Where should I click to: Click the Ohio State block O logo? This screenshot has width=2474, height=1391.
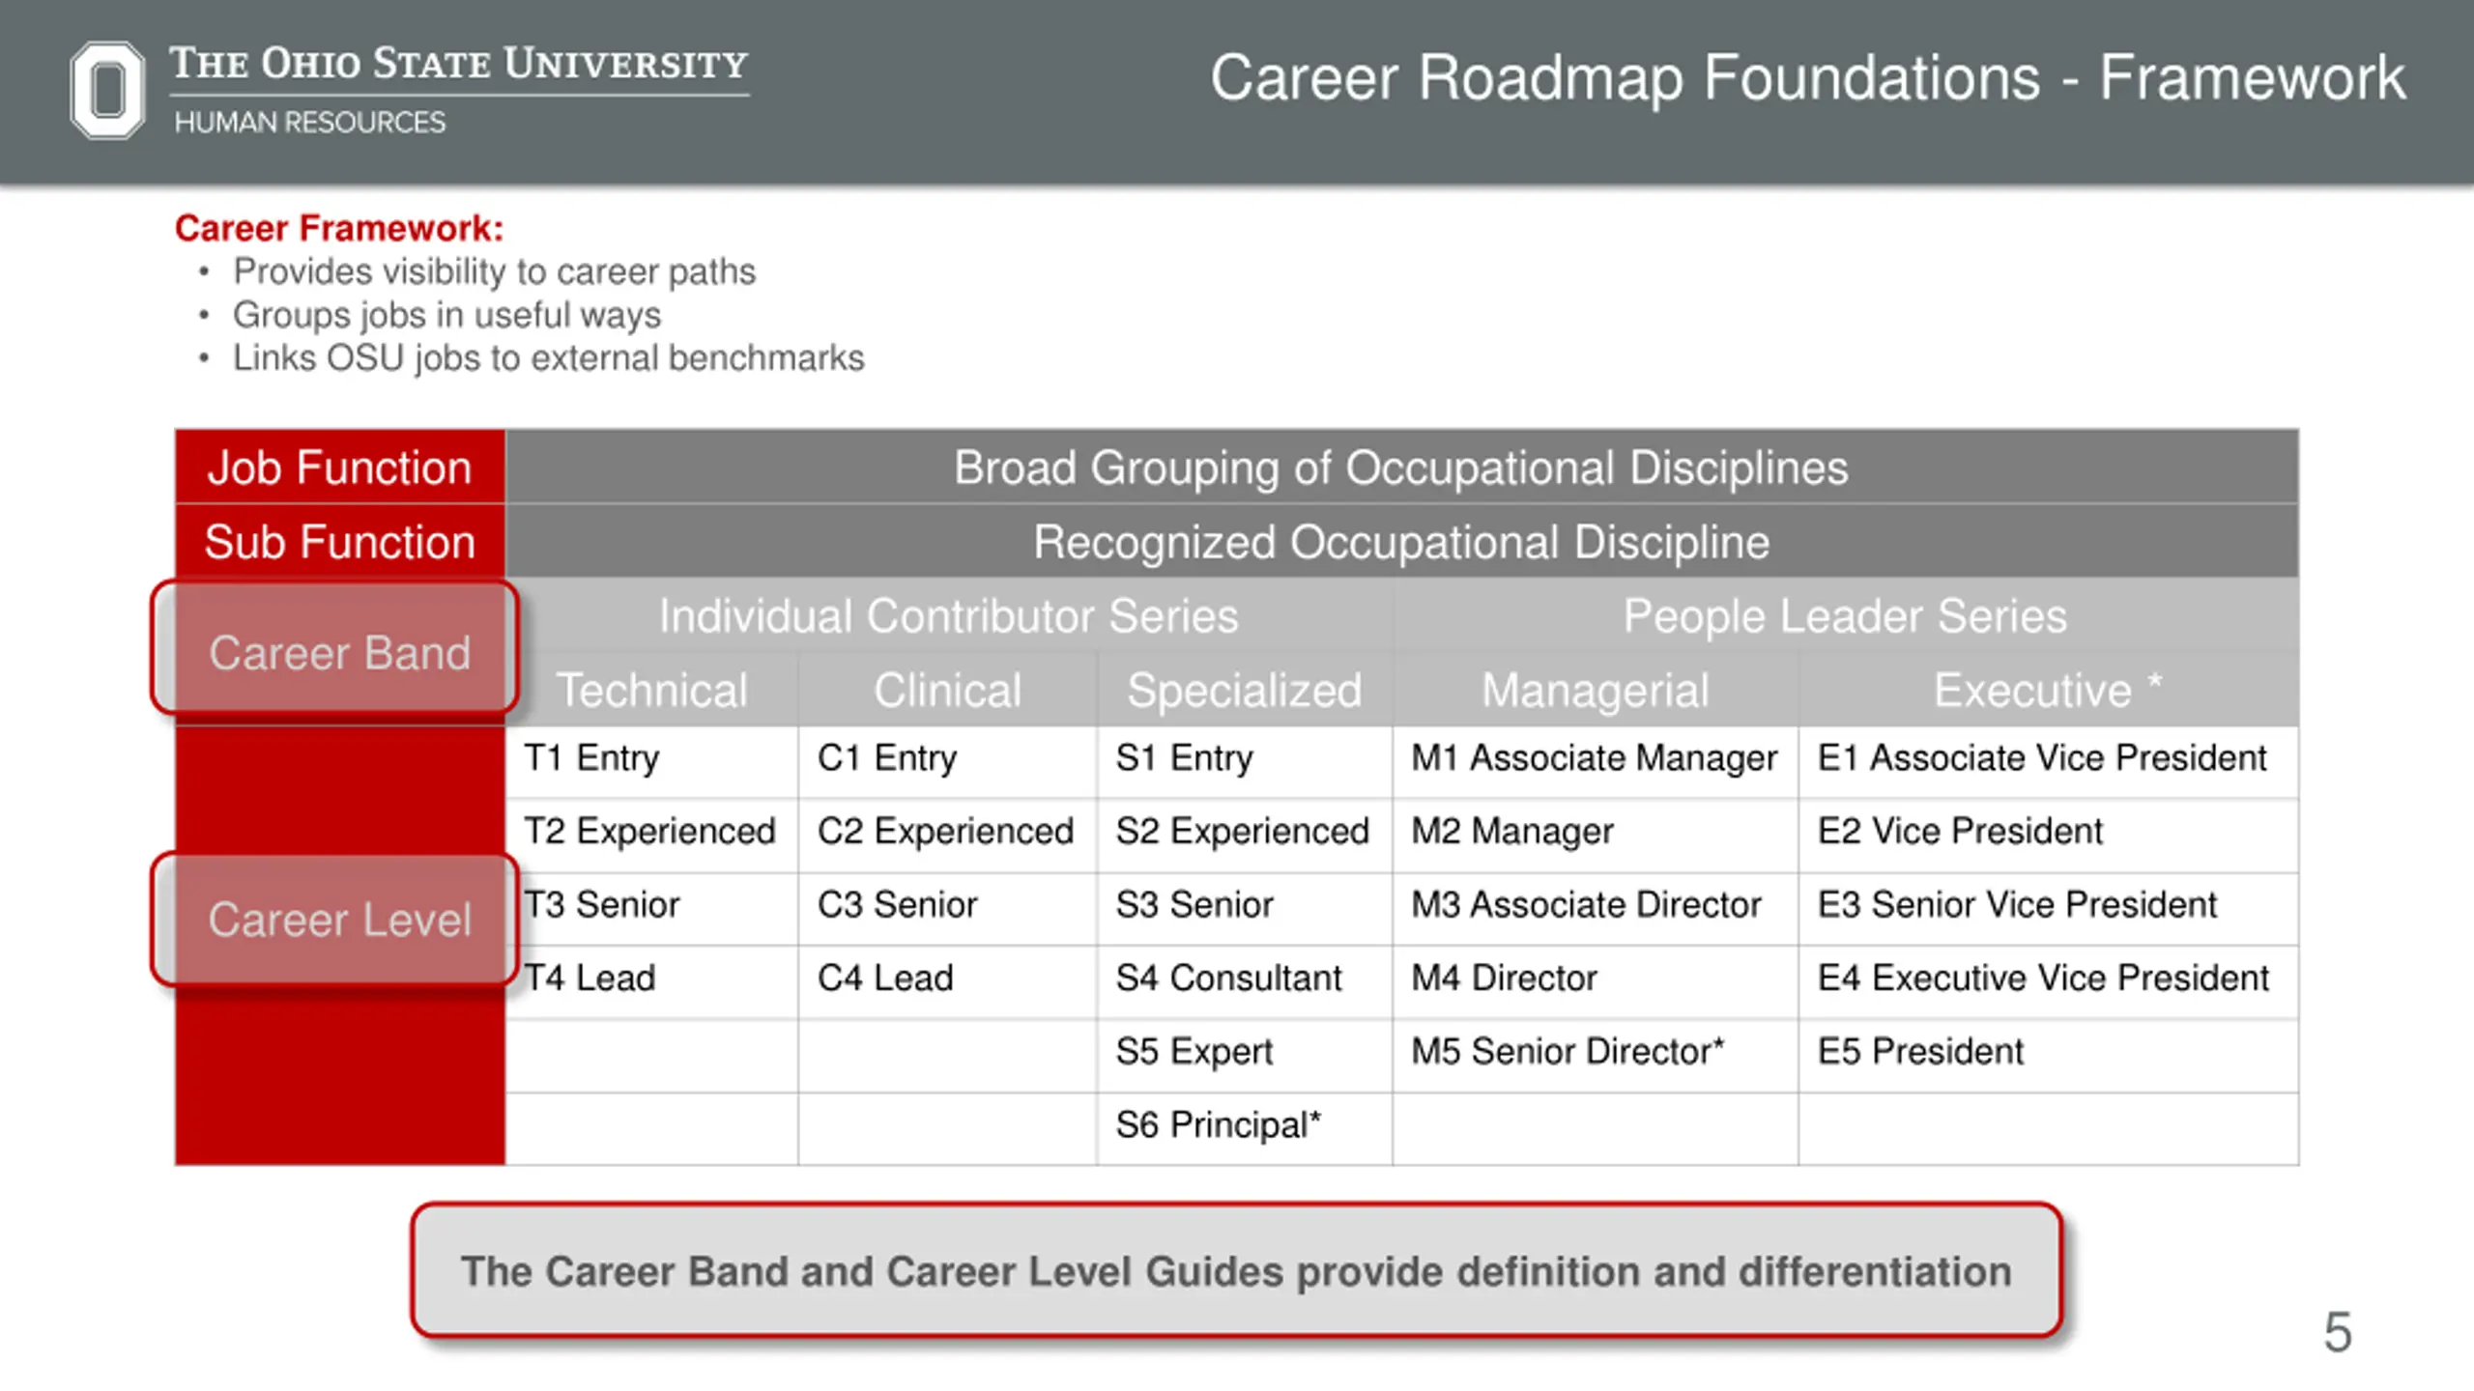(x=107, y=90)
